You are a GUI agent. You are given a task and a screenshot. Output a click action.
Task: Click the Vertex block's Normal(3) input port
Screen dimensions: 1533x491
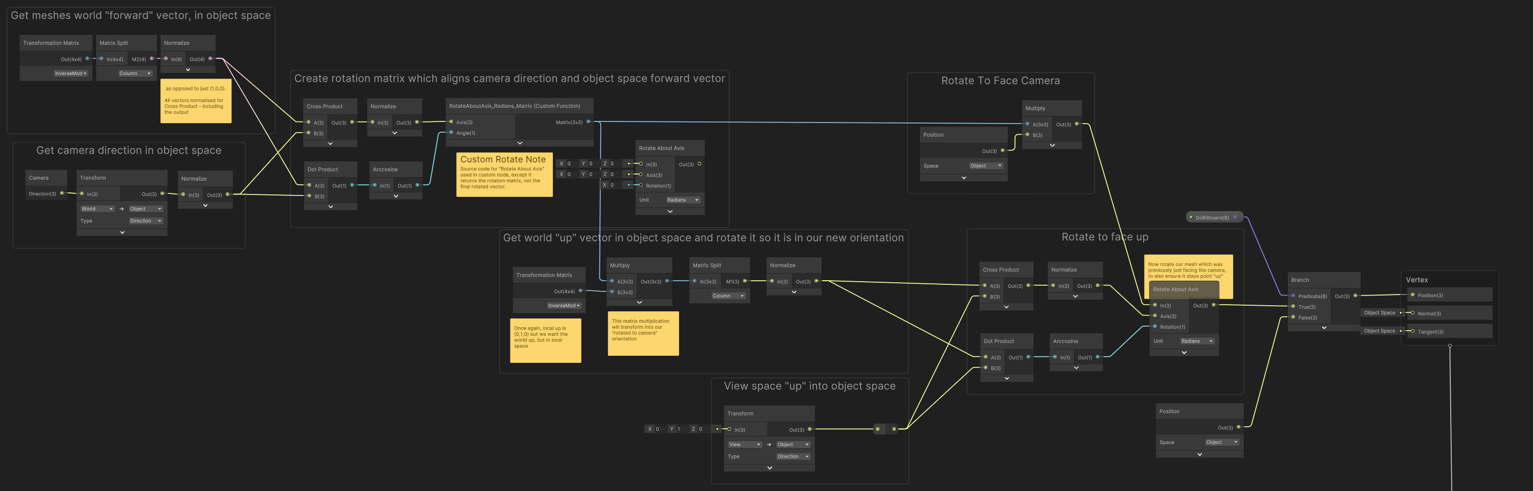tap(1412, 313)
